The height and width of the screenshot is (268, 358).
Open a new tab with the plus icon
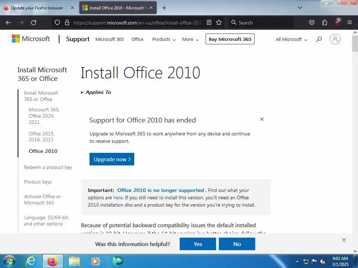tap(164, 8)
